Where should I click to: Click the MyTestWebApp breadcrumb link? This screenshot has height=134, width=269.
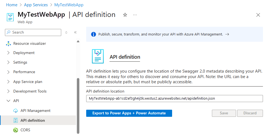[x=69, y=5]
